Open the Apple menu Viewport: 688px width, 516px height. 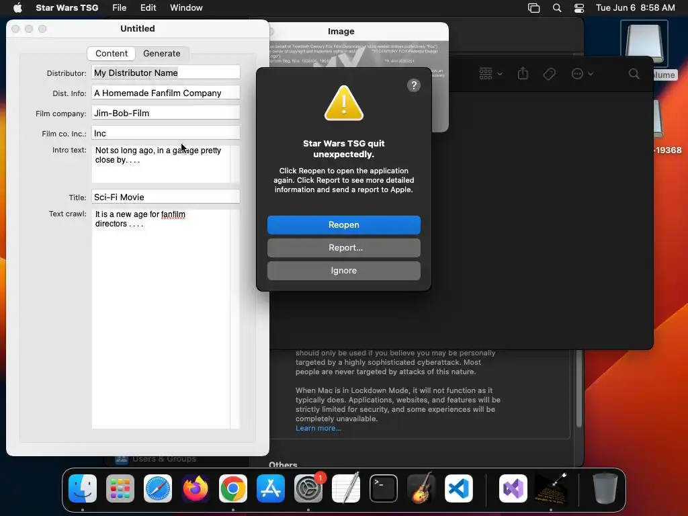(x=17, y=8)
